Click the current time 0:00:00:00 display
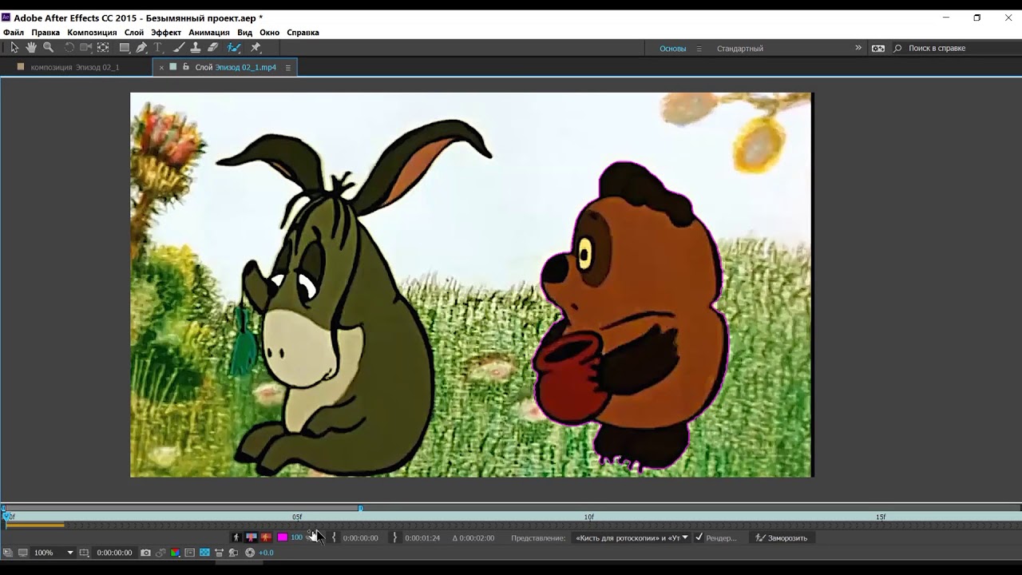The width and height of the screenshot is (1022, 575). 114,553
